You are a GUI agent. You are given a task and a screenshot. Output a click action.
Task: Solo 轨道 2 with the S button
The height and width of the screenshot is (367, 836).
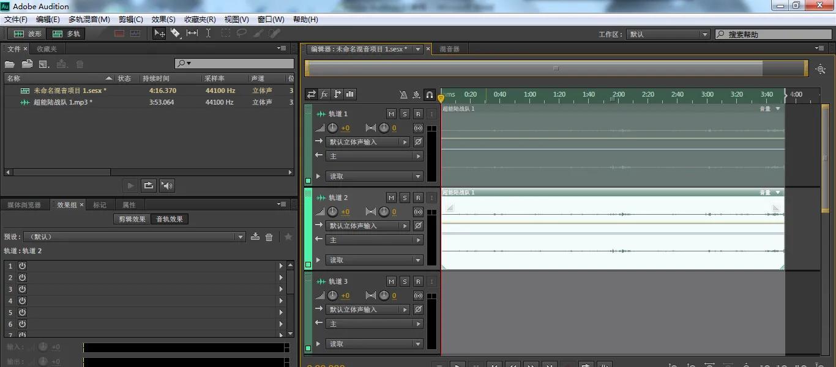point(405,198)
